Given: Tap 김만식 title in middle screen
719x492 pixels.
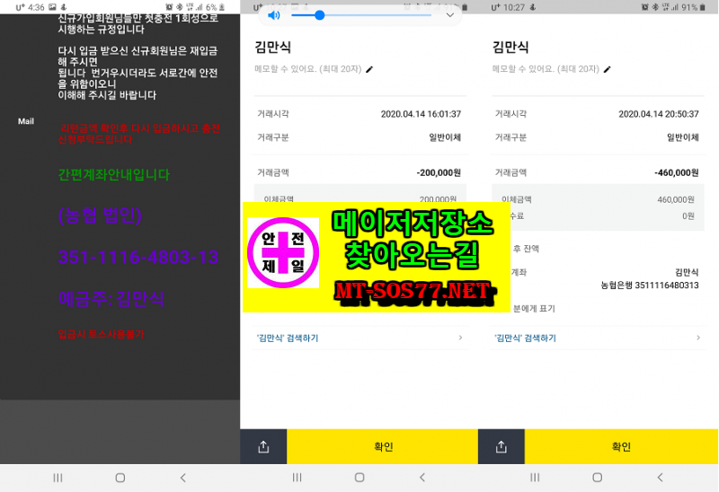Looking at the screenshot, I should click(273, 47).
